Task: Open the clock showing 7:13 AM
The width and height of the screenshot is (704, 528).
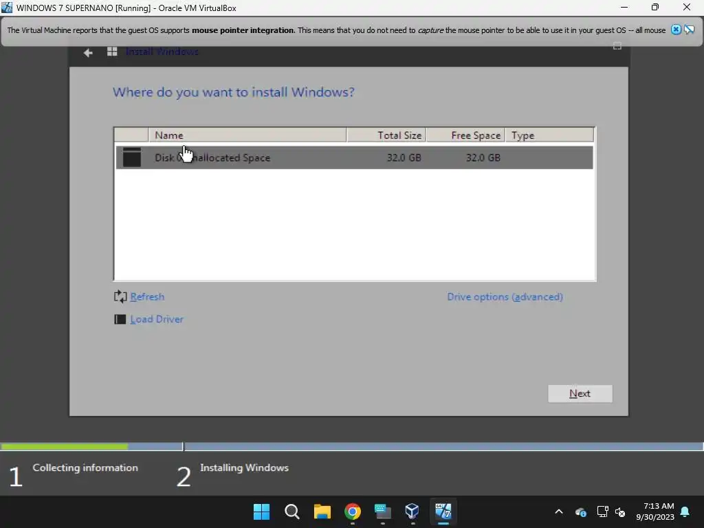Action: pyautogui.click(x=655, y=511)
